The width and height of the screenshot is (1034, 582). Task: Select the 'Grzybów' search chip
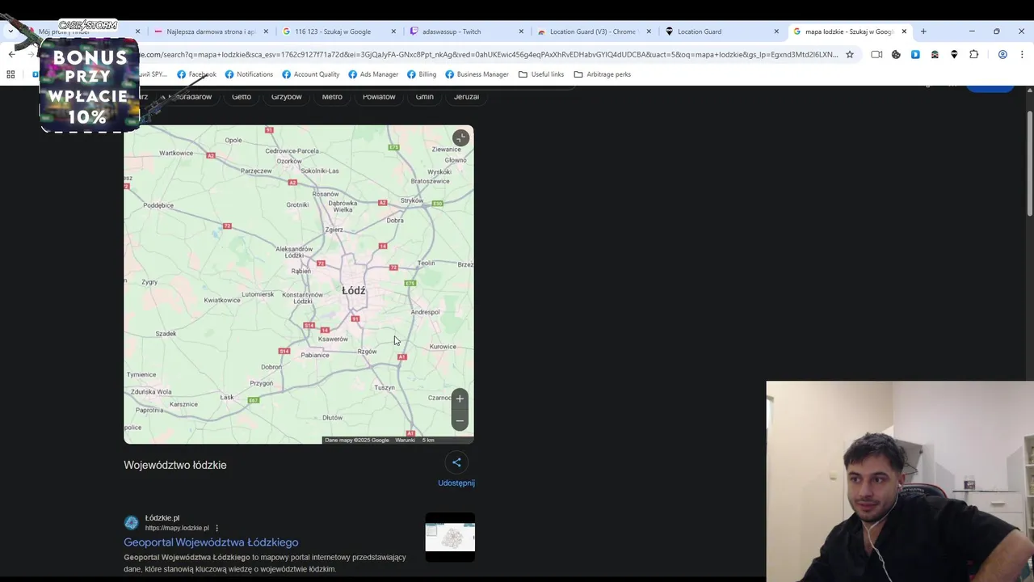(287, 96)
